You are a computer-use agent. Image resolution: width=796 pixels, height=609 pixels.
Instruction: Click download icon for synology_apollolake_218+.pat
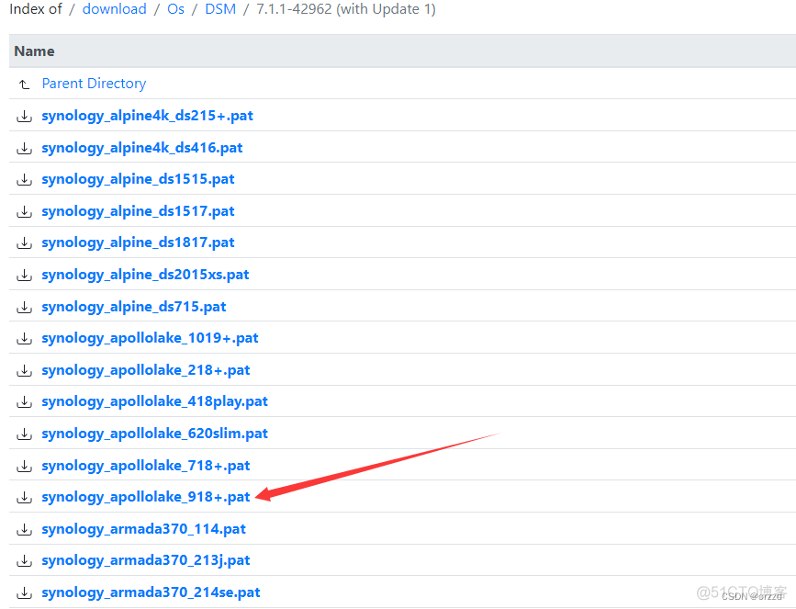pyautogui.click(x=25, y=371)
